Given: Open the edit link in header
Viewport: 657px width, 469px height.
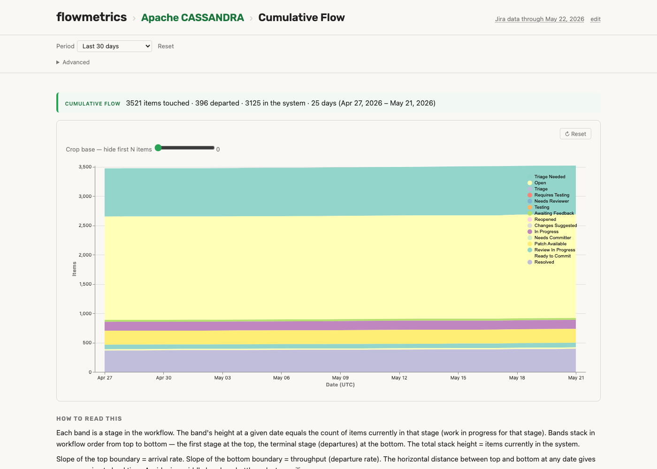Looking at the screenshot, I should point(596,19).
